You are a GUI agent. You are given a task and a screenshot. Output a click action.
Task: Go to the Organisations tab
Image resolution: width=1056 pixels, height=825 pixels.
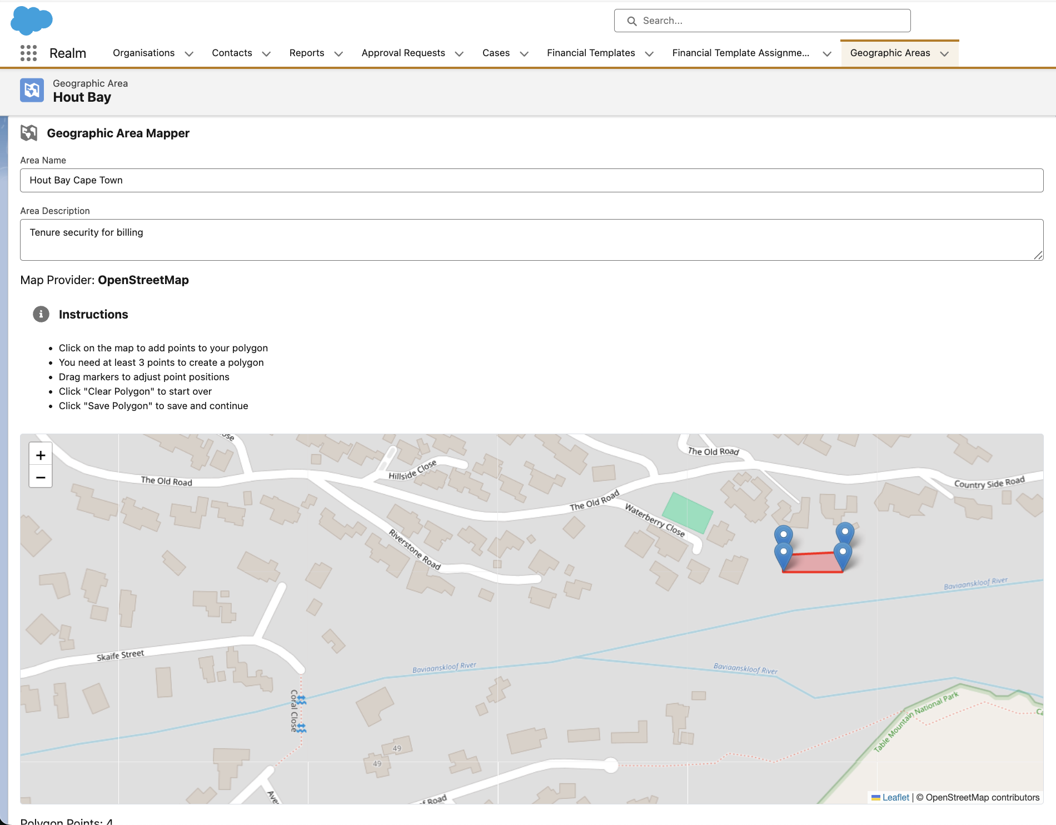143,53
